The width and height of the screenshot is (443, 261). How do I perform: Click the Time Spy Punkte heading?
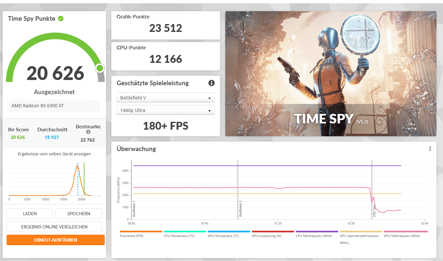32,19
